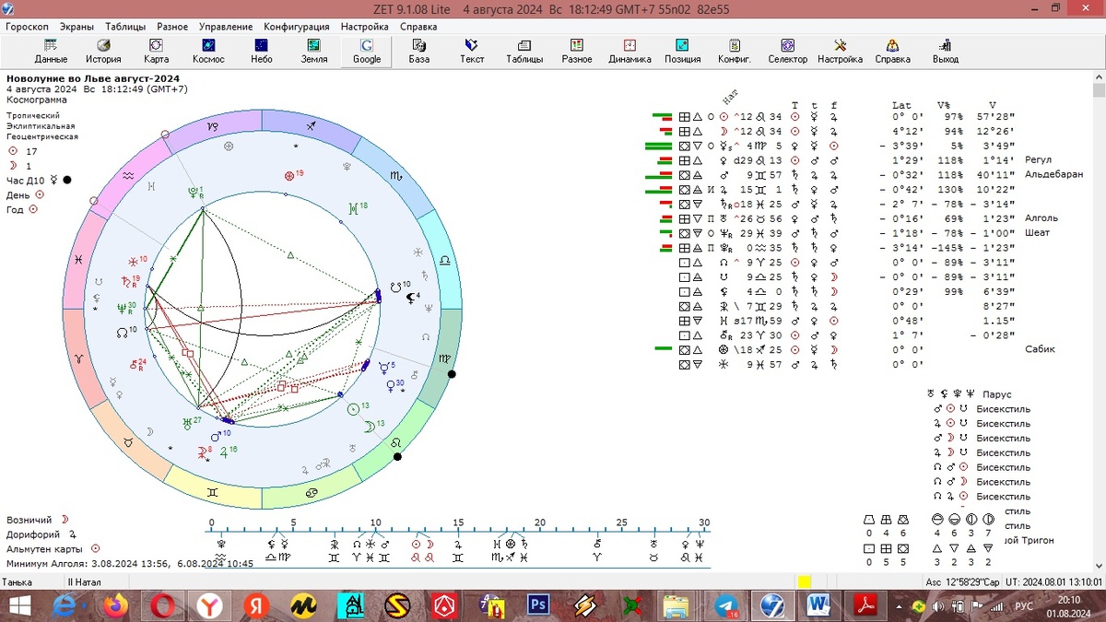Select the Сабик star label
Image resolution: width=1106 pixels, height=622 pixels.
[1038, 350]
